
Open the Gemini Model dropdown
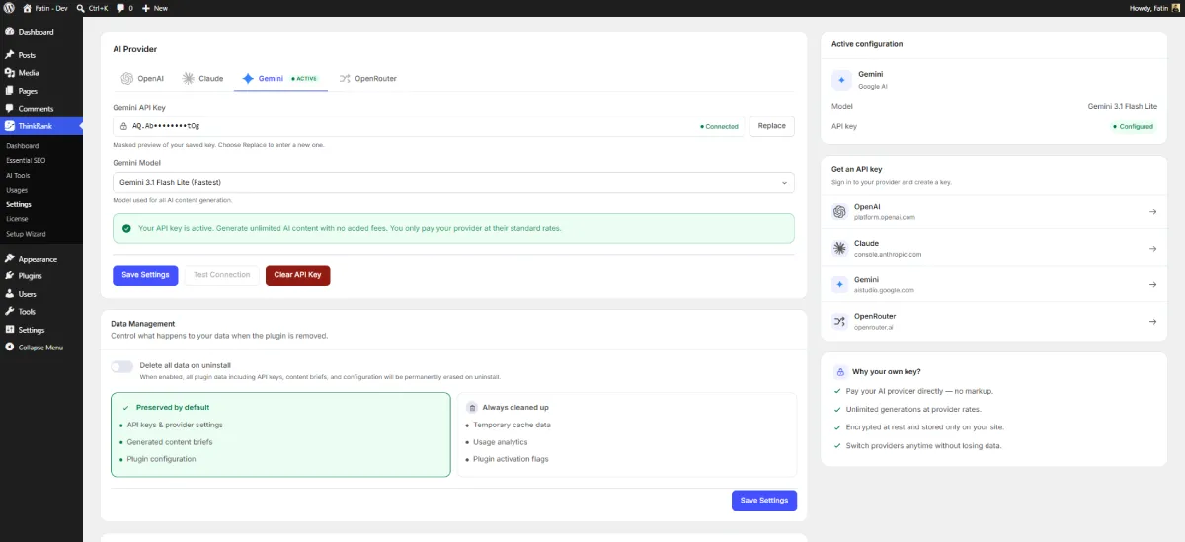(x=454, y=182)
